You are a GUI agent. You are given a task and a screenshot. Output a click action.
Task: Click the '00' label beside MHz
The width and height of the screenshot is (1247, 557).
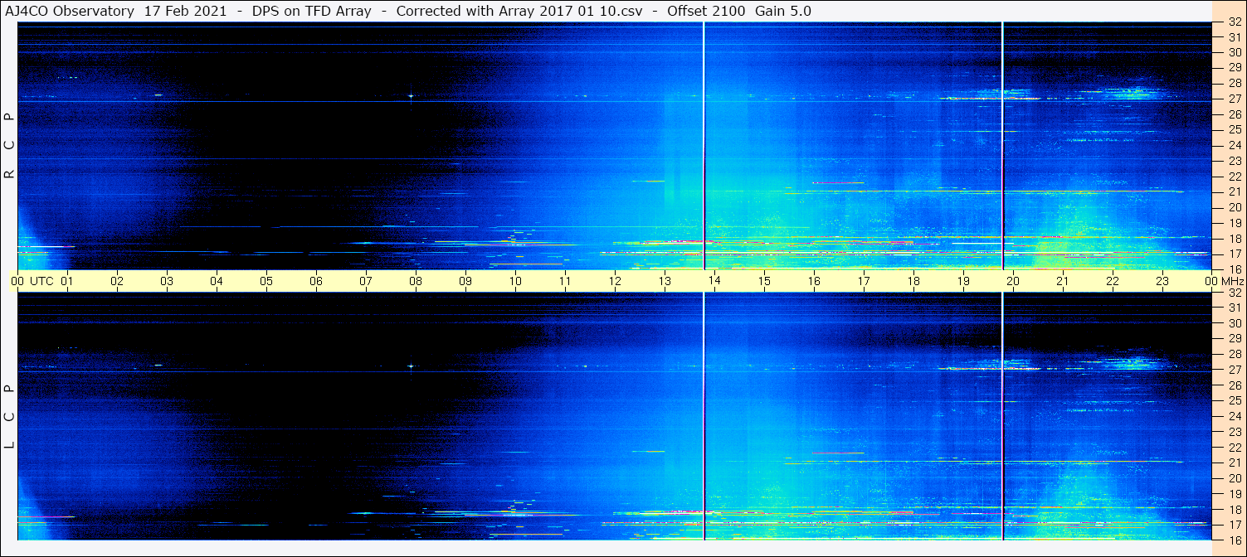(x=1211, y=281)
